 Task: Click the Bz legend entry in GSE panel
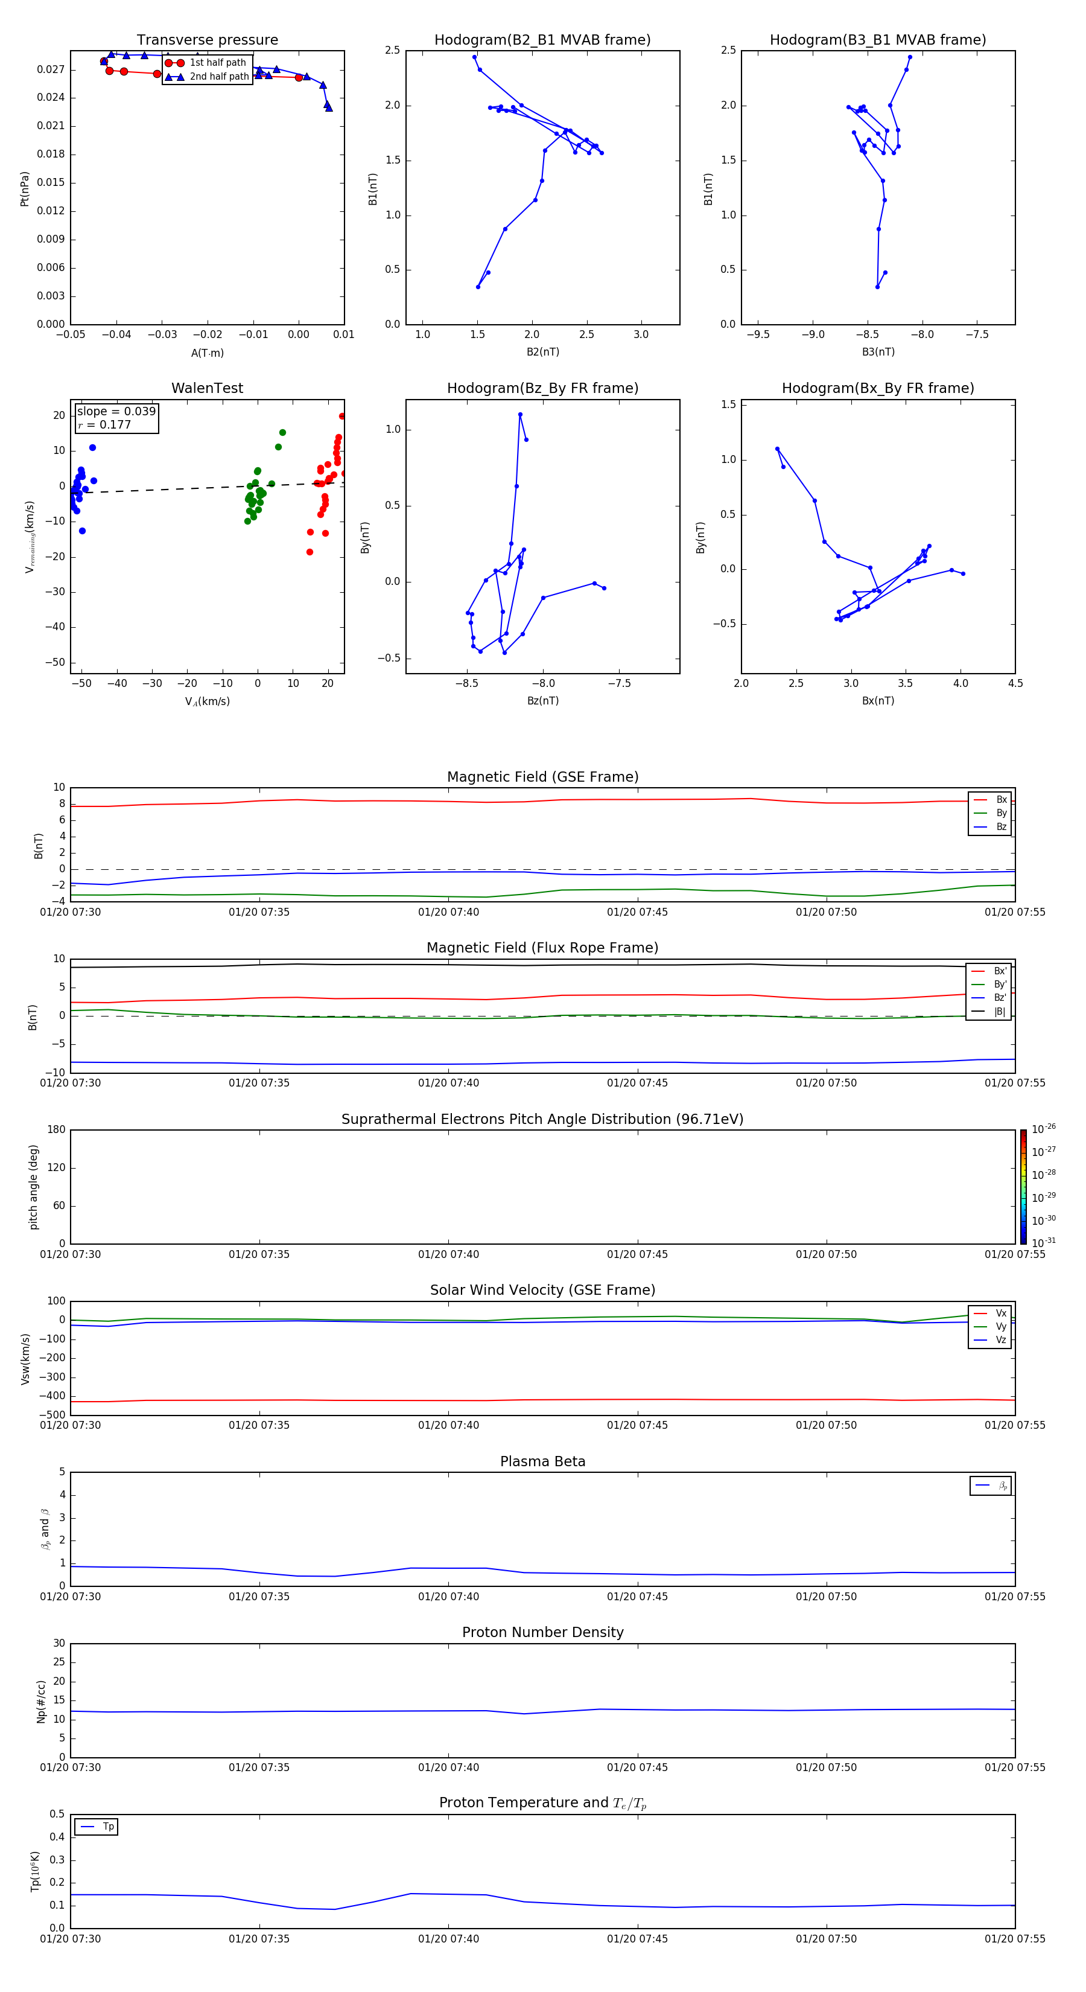pyautogui.click(x=990, y=828)
